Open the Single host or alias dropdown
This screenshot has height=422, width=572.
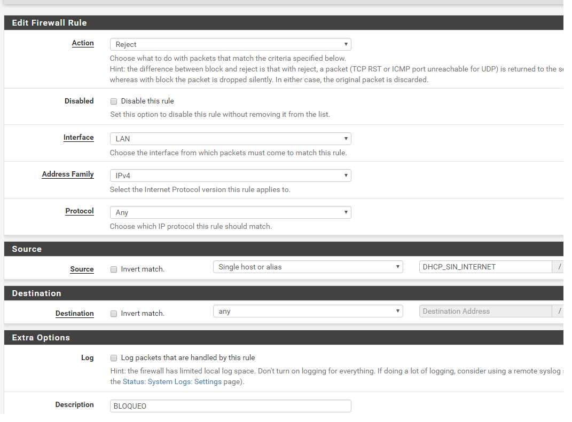[x=308, y=267]
